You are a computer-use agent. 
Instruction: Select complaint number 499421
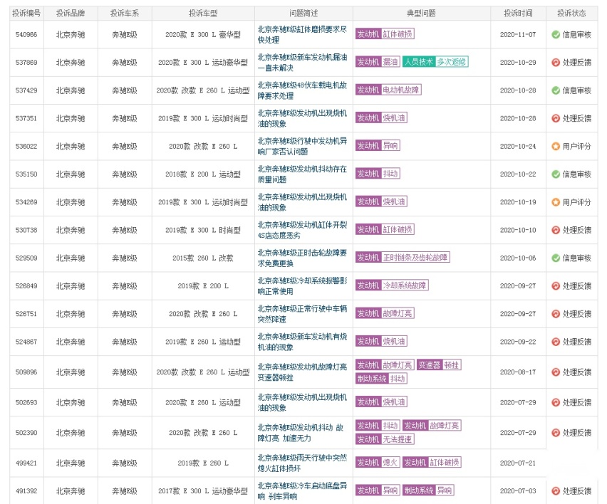26,463
